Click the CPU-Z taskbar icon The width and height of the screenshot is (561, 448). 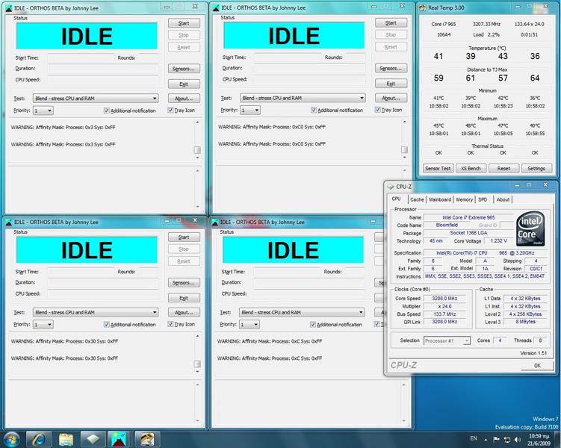pos(93,440)
